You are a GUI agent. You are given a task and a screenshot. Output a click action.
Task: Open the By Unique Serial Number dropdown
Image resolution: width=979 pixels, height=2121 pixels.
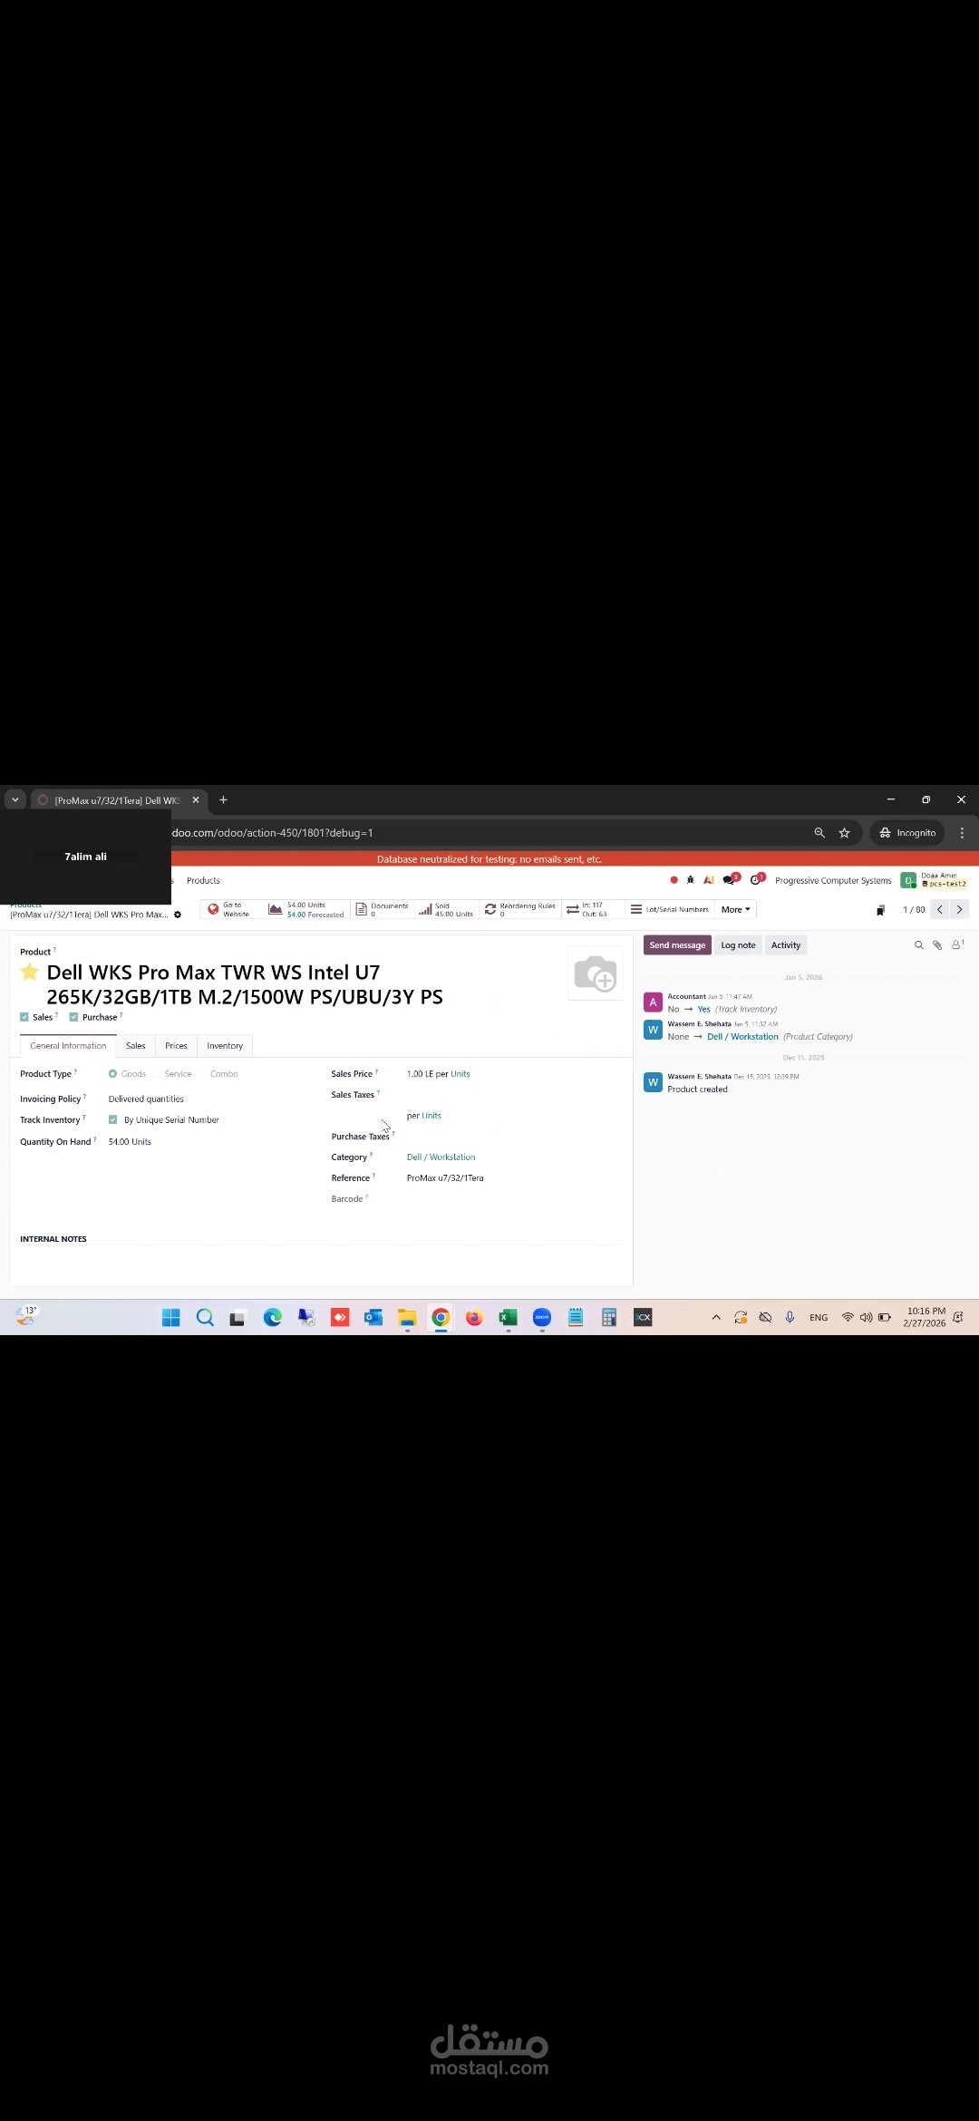coord(171,1120)
